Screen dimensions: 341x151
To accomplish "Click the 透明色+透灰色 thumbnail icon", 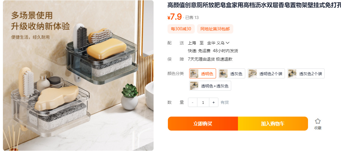I will 194,86.
